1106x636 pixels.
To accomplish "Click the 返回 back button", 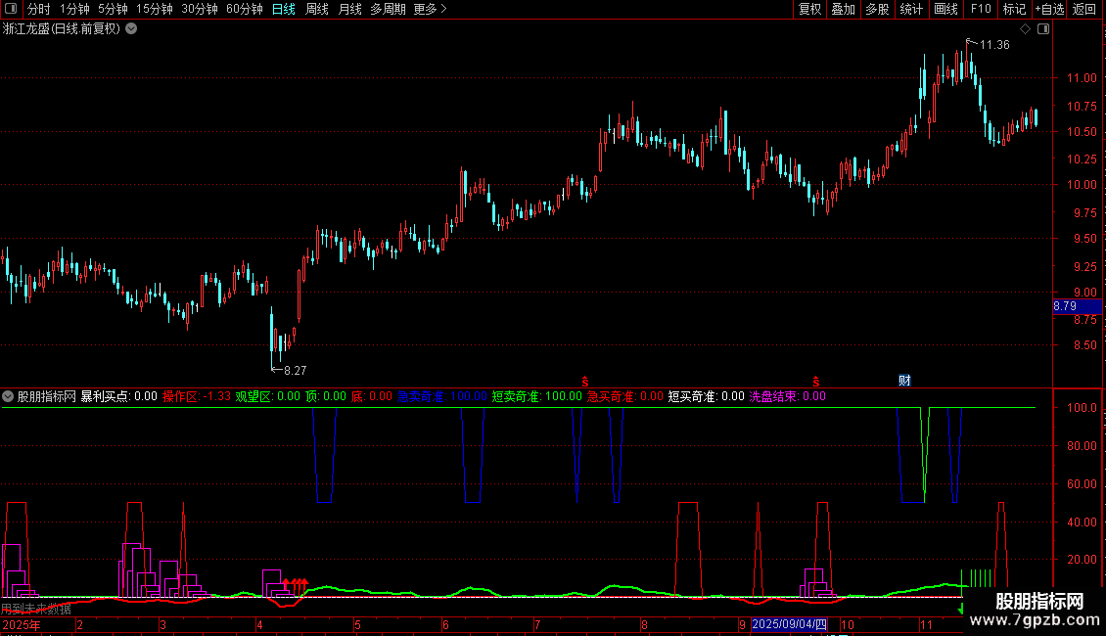I will (1084, 9).
